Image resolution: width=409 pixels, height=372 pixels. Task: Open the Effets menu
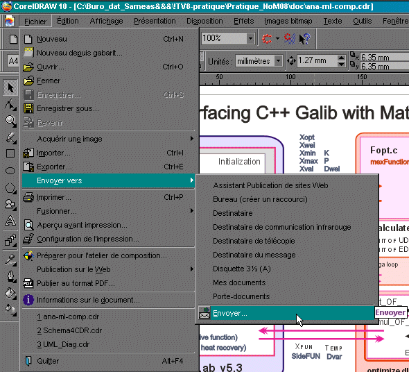243,21
